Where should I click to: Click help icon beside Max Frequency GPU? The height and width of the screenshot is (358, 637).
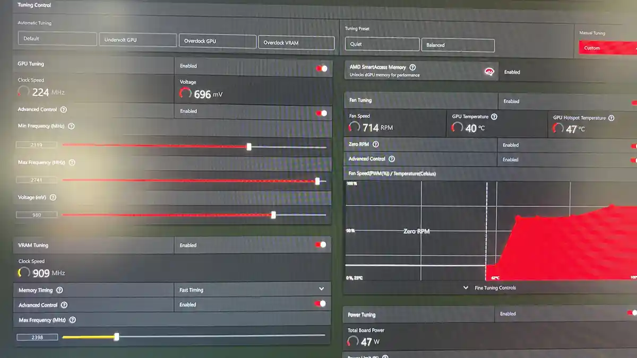(x=72, y=163)
